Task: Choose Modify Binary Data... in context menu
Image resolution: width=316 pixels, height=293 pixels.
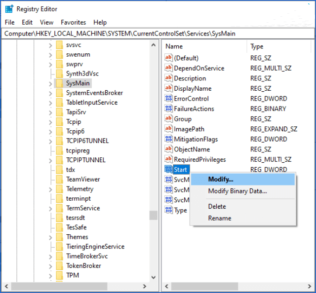Action: (x=243, y=191)
